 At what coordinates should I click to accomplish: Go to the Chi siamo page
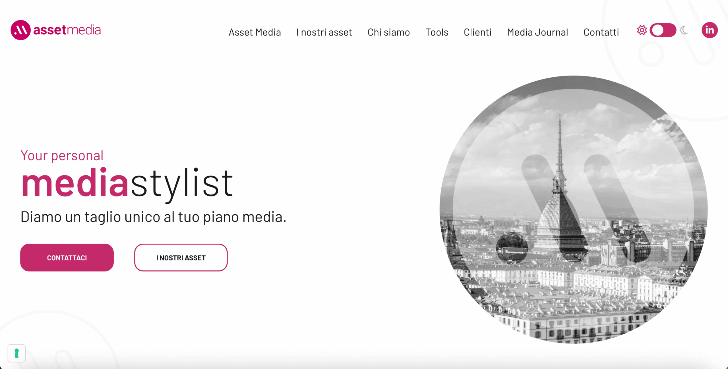click(x=389, y=32)
